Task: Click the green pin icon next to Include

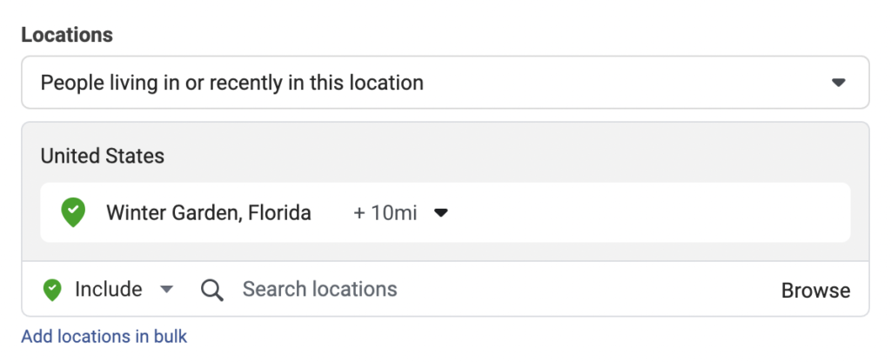Action: coord(53,289)
